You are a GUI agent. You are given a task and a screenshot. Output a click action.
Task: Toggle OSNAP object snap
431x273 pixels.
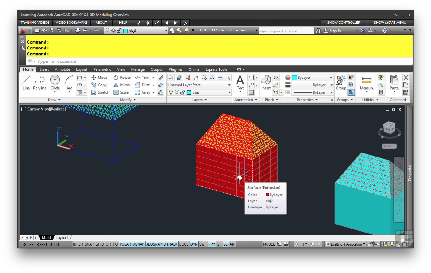click(139, 244)
